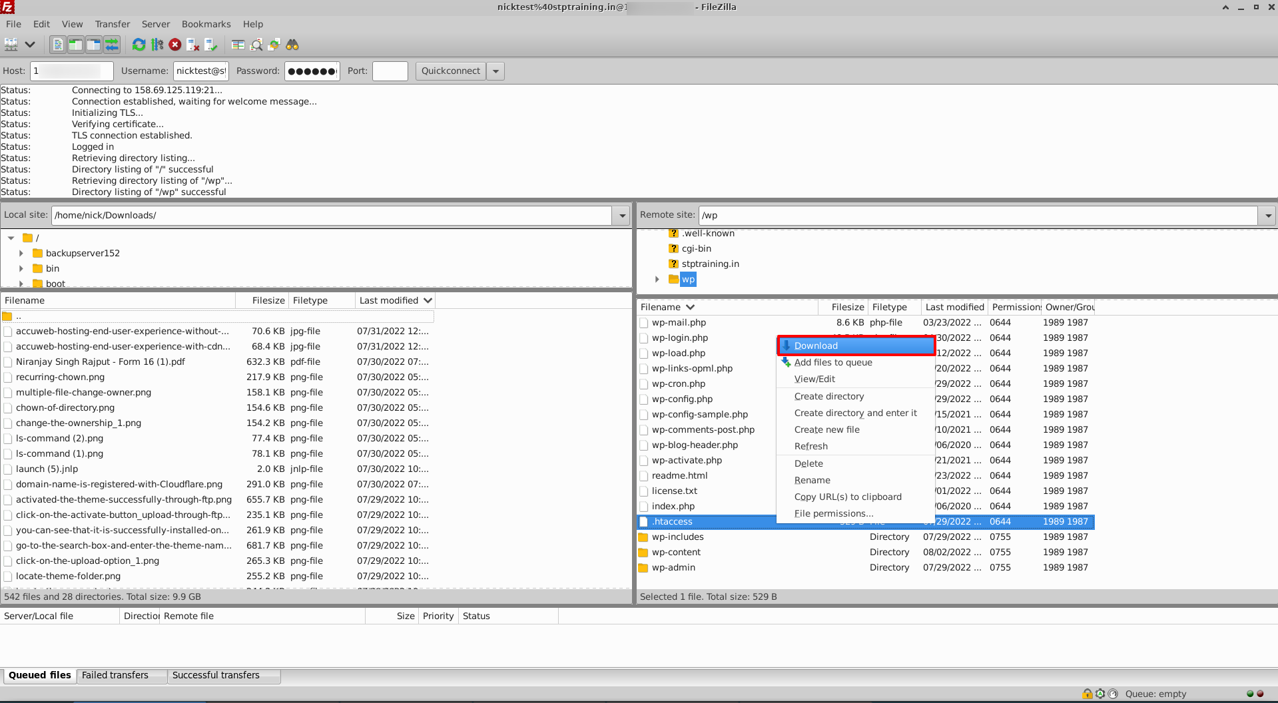Open the File menu
Image resolution: width=1278 pixels, height=703 pixels.
tap(13, 24)
